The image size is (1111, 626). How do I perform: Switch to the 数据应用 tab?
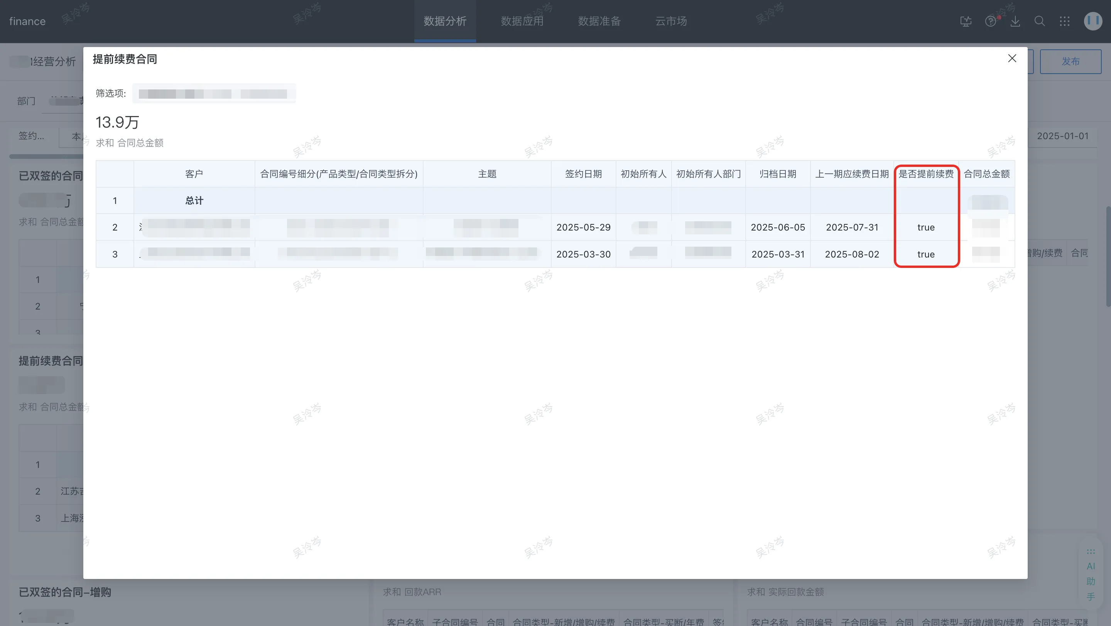(522, 21)
